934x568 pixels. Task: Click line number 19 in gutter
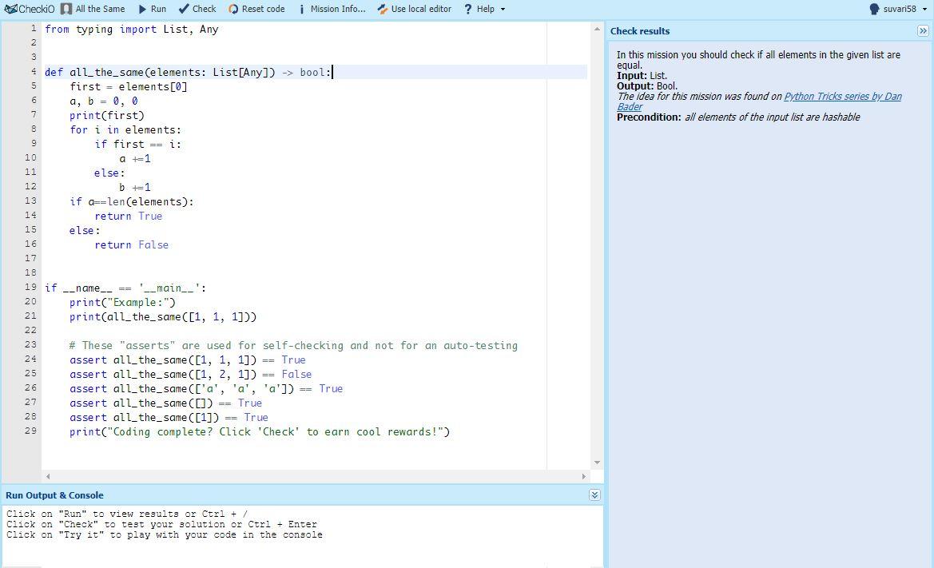30,287
